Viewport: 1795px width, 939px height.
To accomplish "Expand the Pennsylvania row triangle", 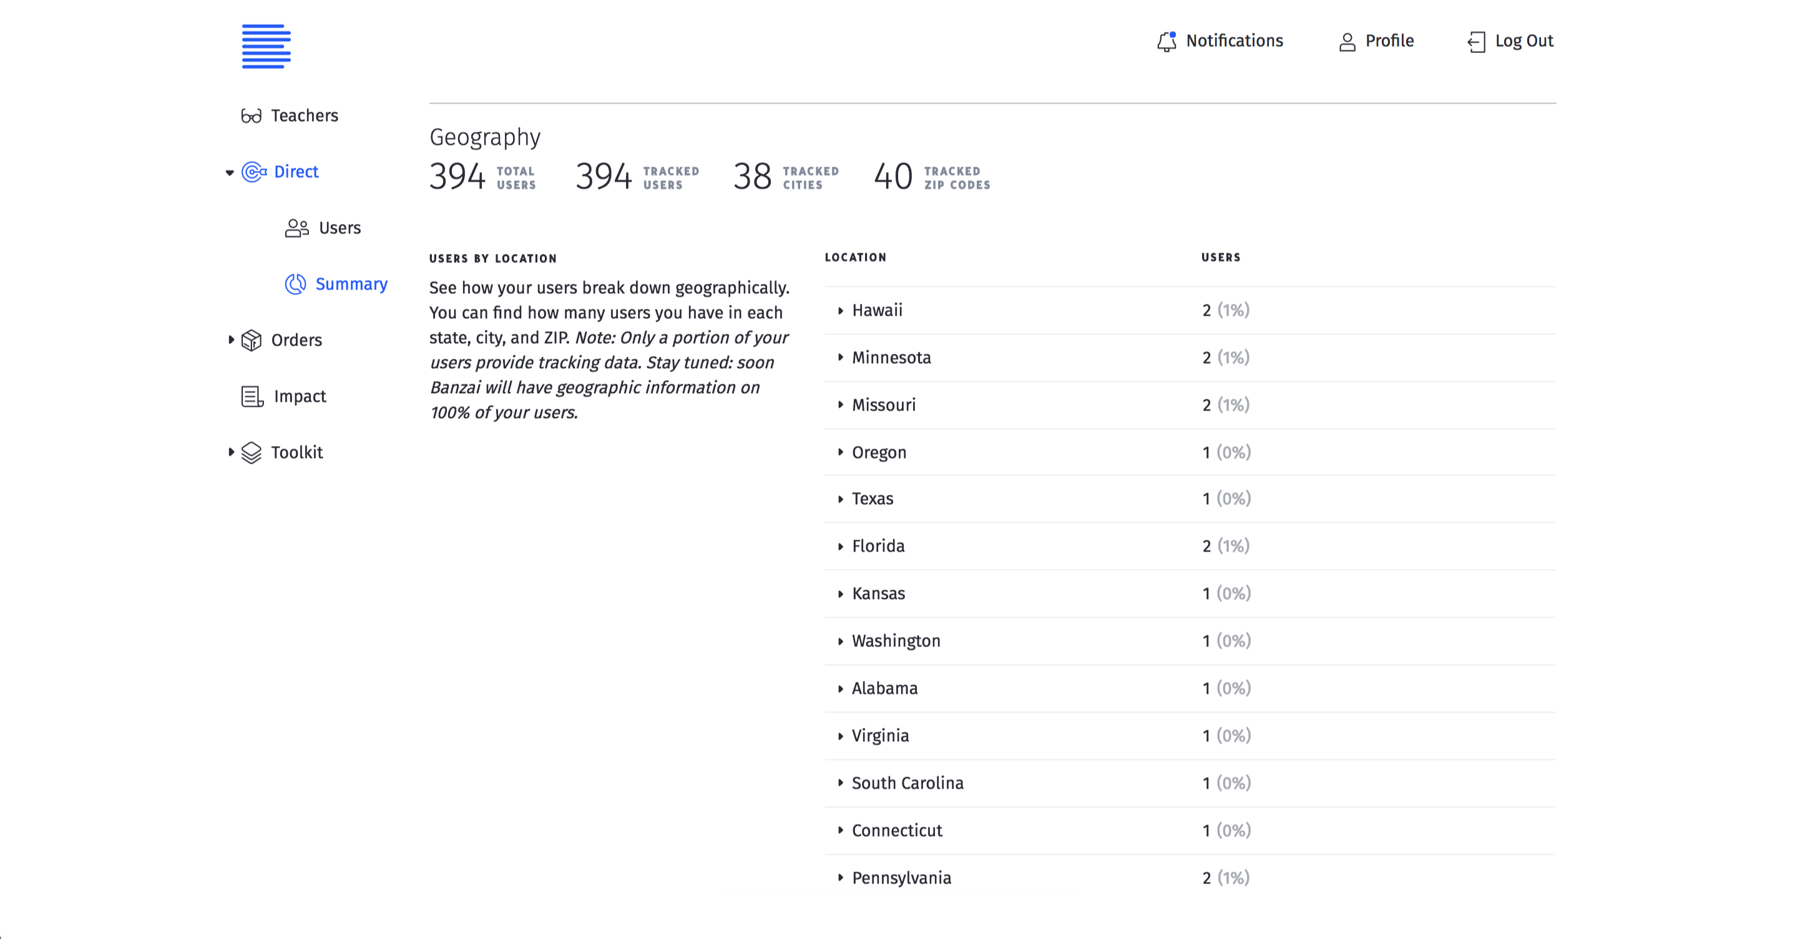I will point(840,878).
